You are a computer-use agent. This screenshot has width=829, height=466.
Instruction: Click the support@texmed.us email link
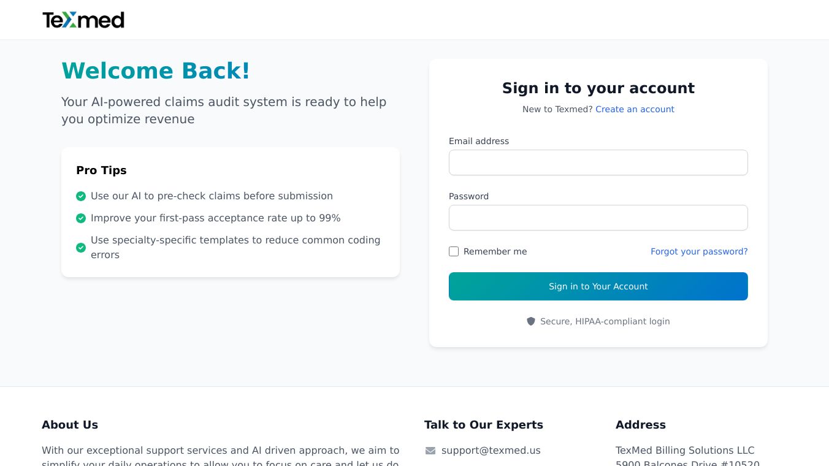[491, 451]
